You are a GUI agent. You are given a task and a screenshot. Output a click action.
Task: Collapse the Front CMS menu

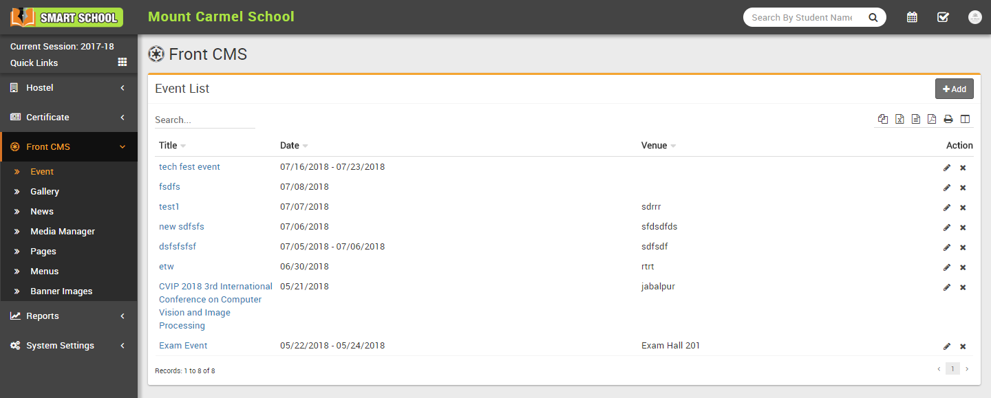tap(69, 147)
